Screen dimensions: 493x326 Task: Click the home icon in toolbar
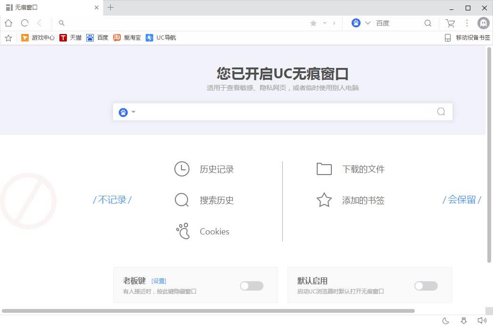click(x=8, y=23)
